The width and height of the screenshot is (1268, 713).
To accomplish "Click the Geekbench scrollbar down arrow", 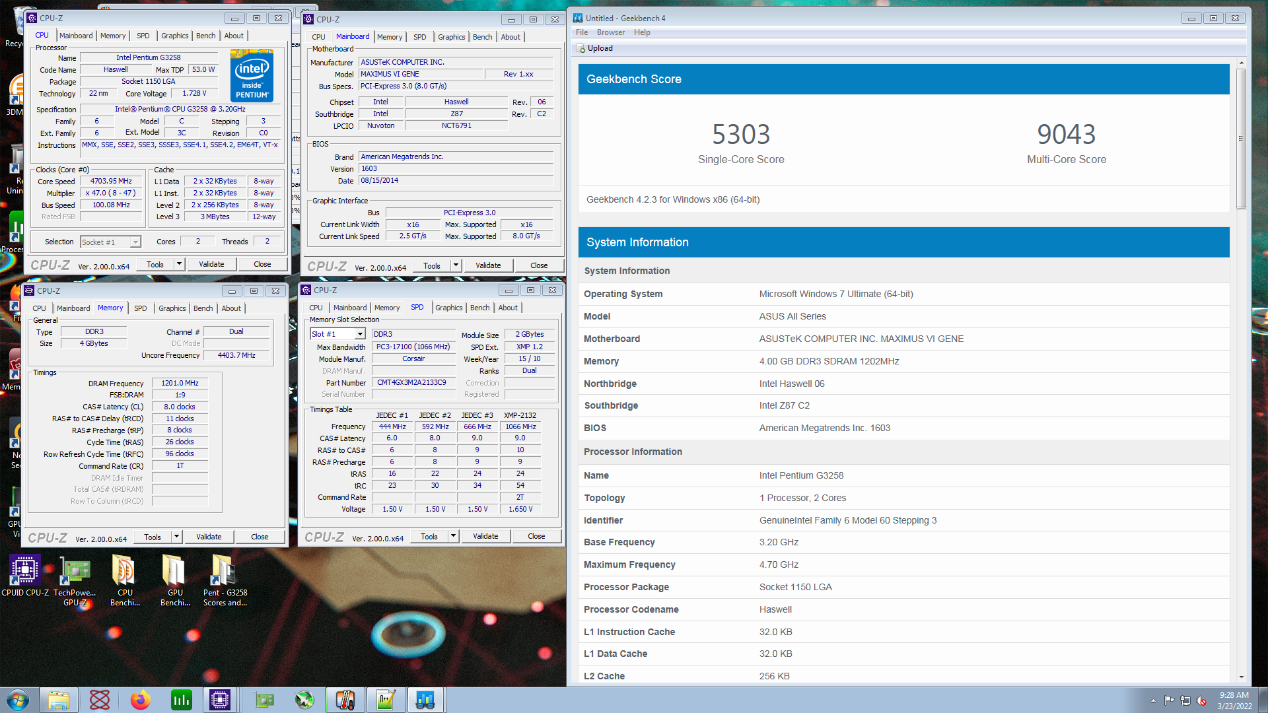I will coord(1242,677).
